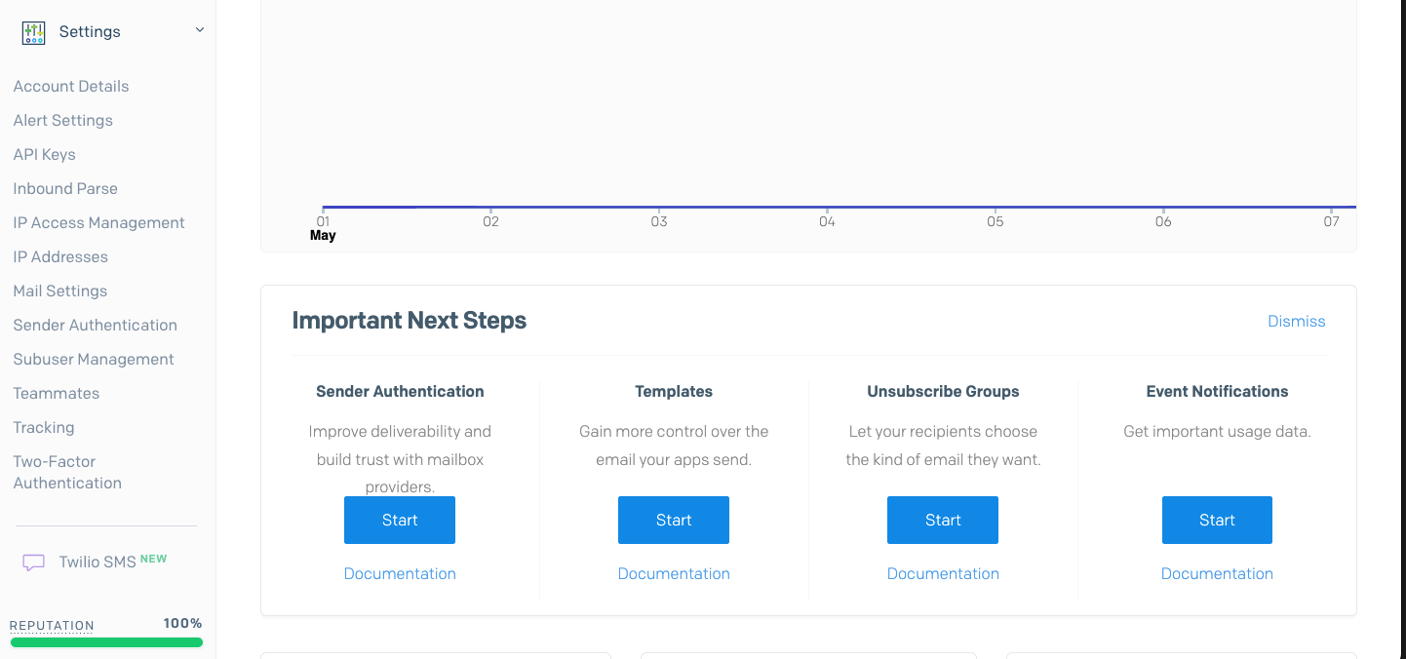Click the 04 date marker on chart
Screen dimensions: 1406x659
pyautogui.click(x=827, y=221)
